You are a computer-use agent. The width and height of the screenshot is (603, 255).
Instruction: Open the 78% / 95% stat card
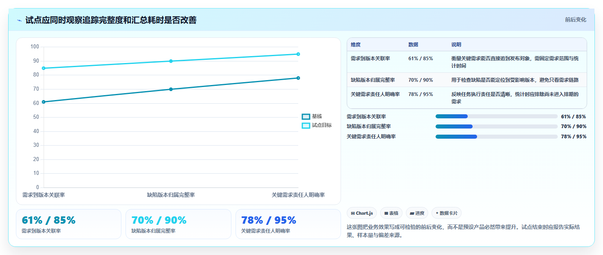coord(288,224)
